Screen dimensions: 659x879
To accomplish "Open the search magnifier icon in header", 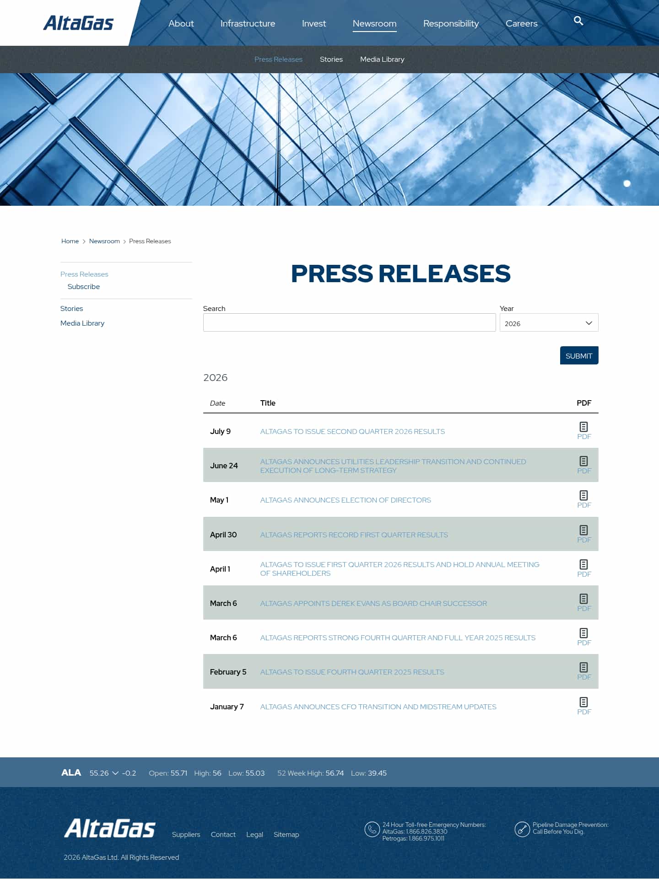I will click(578, 21).
